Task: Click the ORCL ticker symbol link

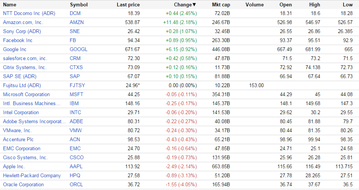Action: pyautogui.click(x=76, y=184)
